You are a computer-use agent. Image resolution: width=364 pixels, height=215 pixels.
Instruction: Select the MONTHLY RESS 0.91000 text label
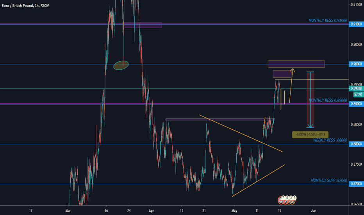click(328, 20)
